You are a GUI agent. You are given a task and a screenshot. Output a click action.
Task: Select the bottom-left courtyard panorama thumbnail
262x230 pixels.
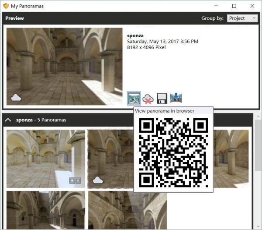pos(46,210)
